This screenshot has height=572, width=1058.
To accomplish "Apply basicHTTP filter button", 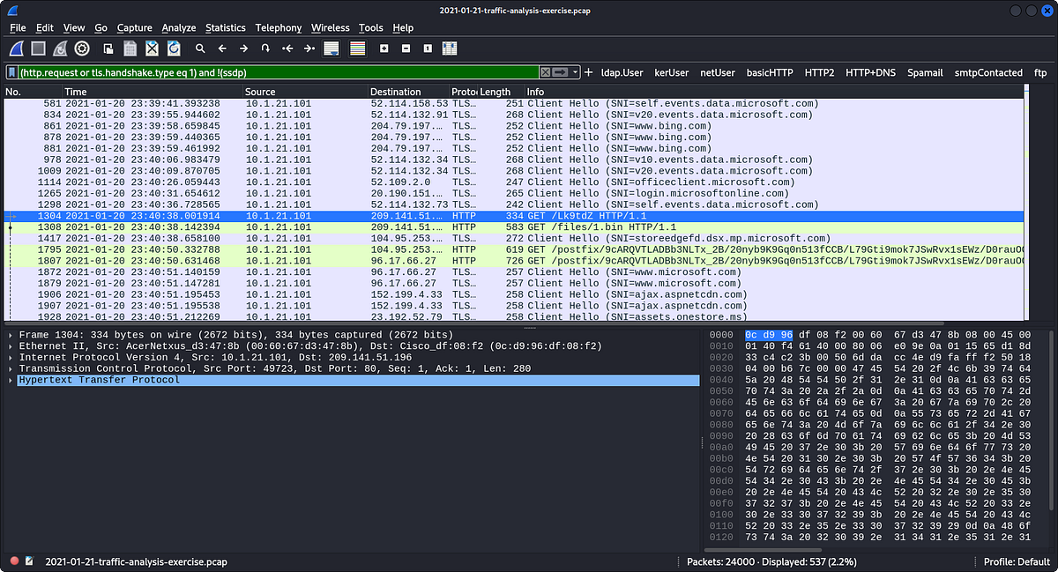I will point(770,72).
